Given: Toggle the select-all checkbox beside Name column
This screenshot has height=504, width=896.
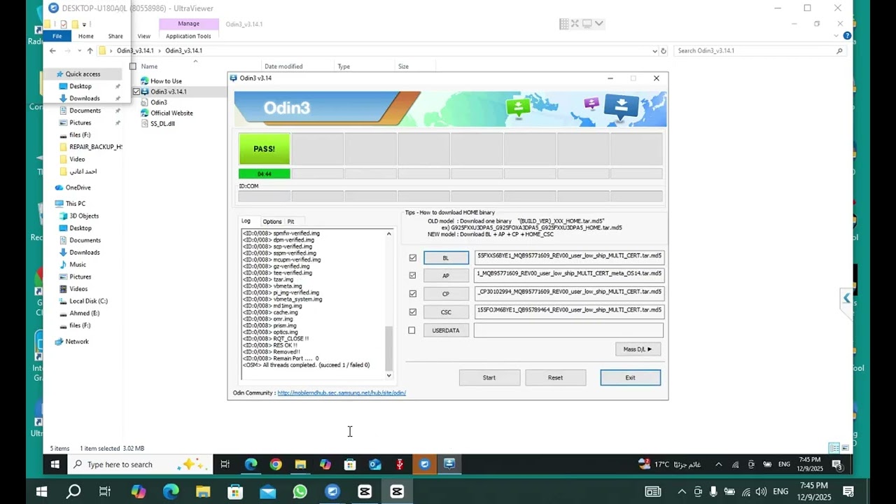Looking at the screenshot, I should point(133,66).
